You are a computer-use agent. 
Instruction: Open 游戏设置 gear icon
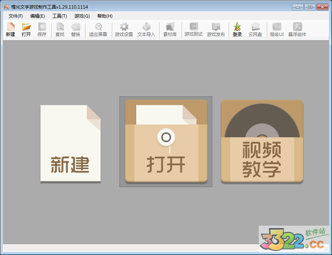124,29
